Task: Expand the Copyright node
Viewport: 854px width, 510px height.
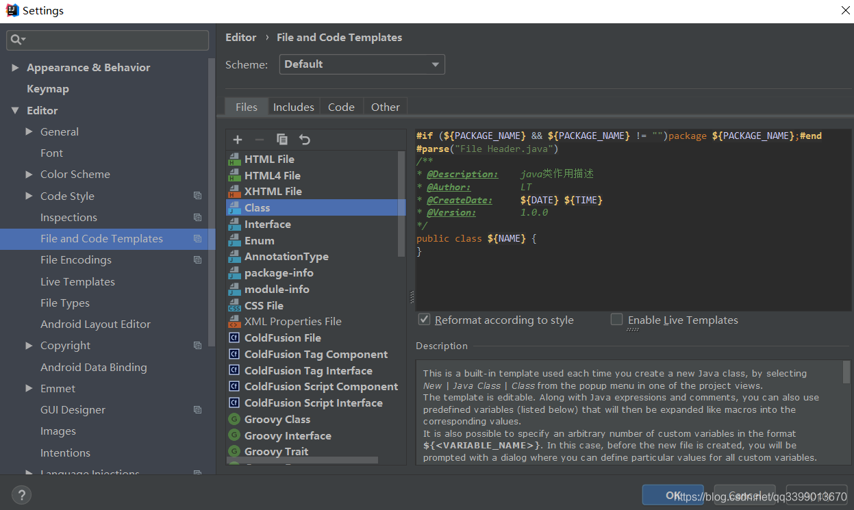Action: (x=29, y=346)
